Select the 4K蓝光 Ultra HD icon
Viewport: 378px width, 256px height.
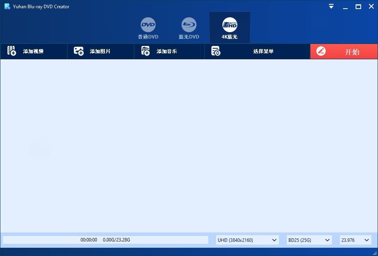pyautogui.click(x=230, y=24)
